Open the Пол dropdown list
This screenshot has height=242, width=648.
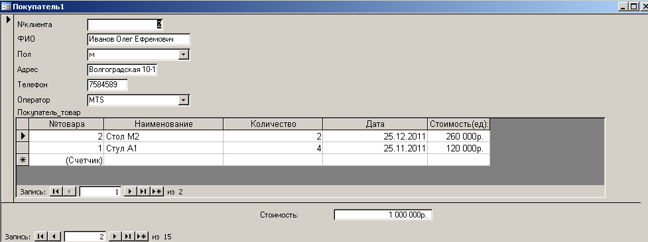point(184,54)
